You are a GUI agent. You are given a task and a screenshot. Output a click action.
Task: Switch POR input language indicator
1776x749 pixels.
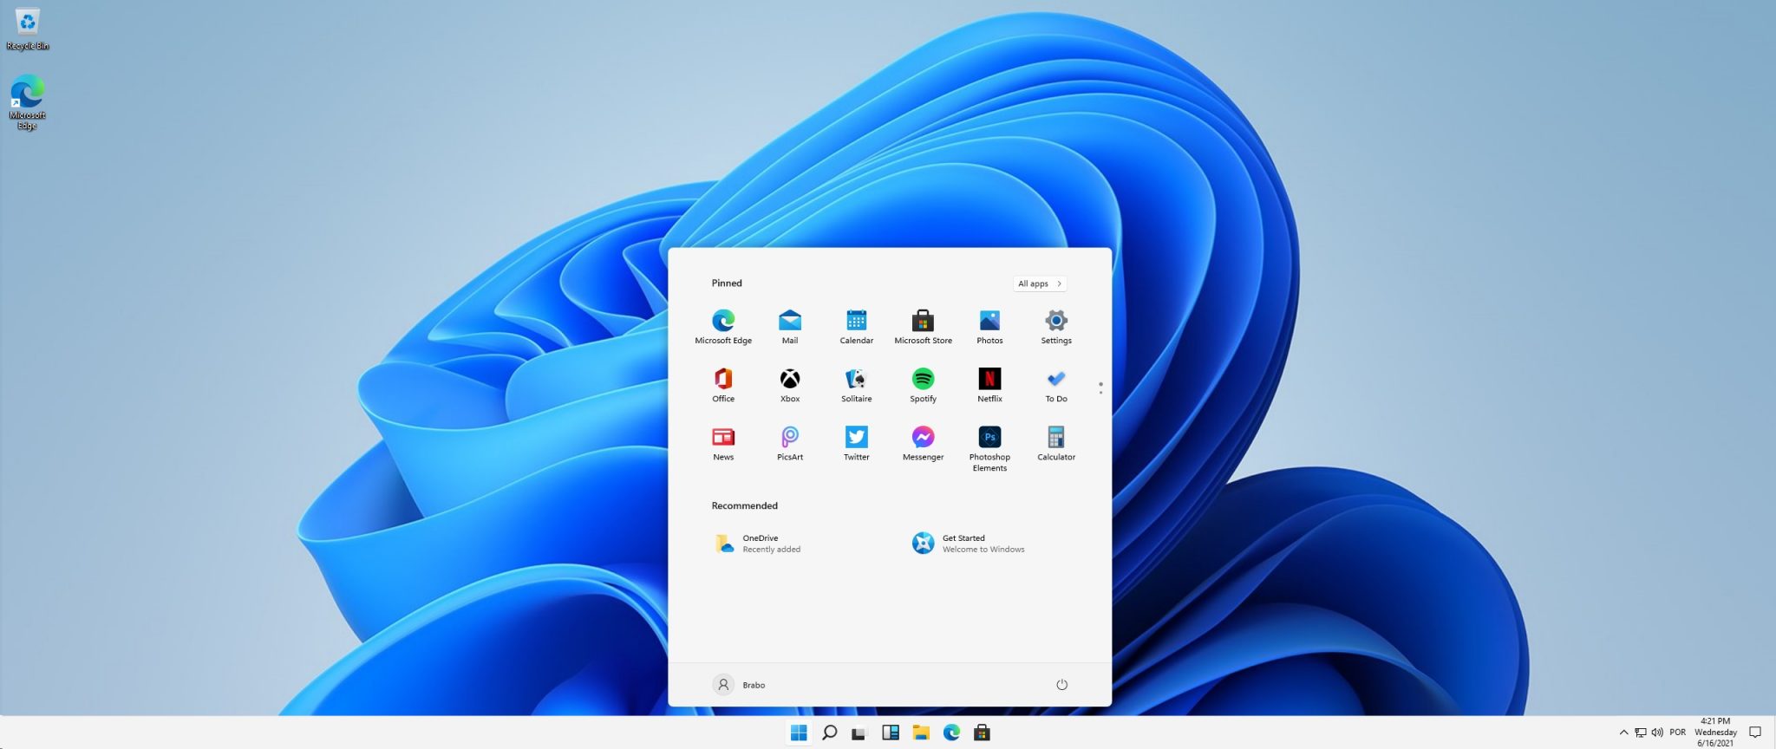tap(1677, 733)
